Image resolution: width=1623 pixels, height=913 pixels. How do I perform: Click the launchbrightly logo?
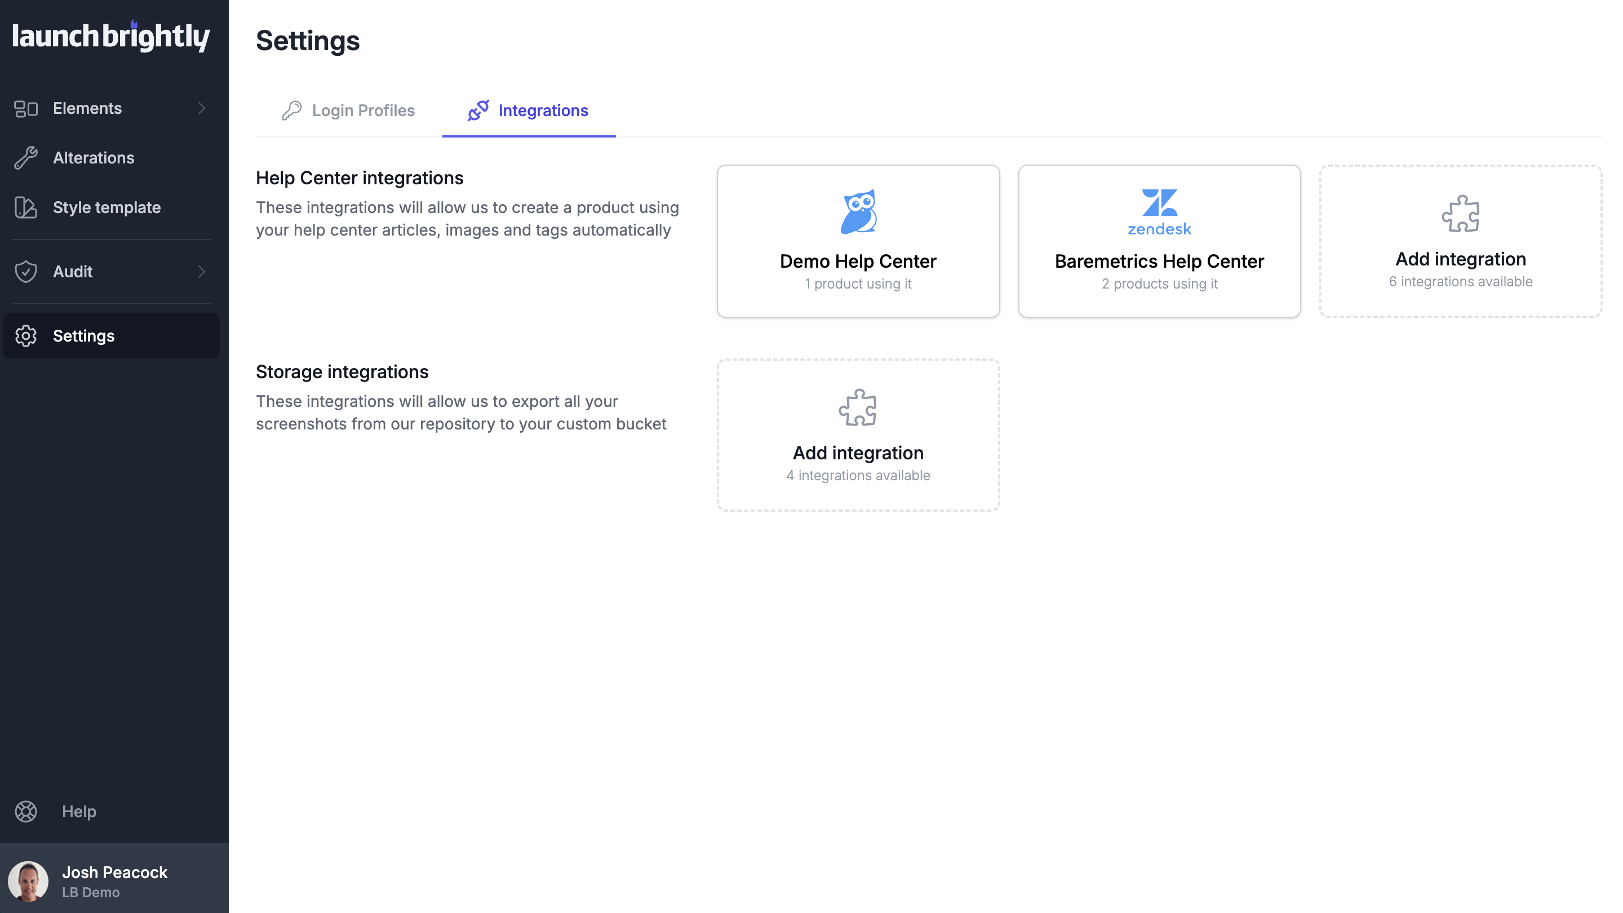(111, 37)
